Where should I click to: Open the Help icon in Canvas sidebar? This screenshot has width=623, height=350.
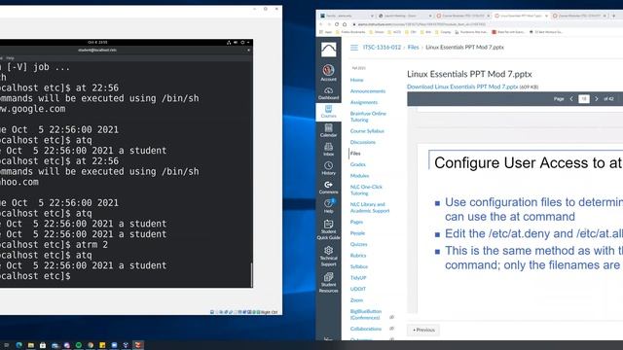pos(328,206)
